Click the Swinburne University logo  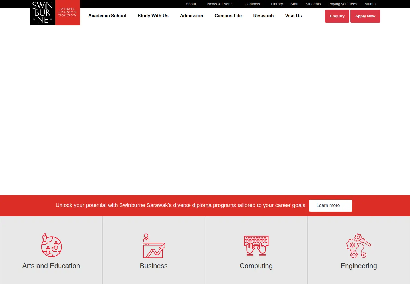pos(55,13)
